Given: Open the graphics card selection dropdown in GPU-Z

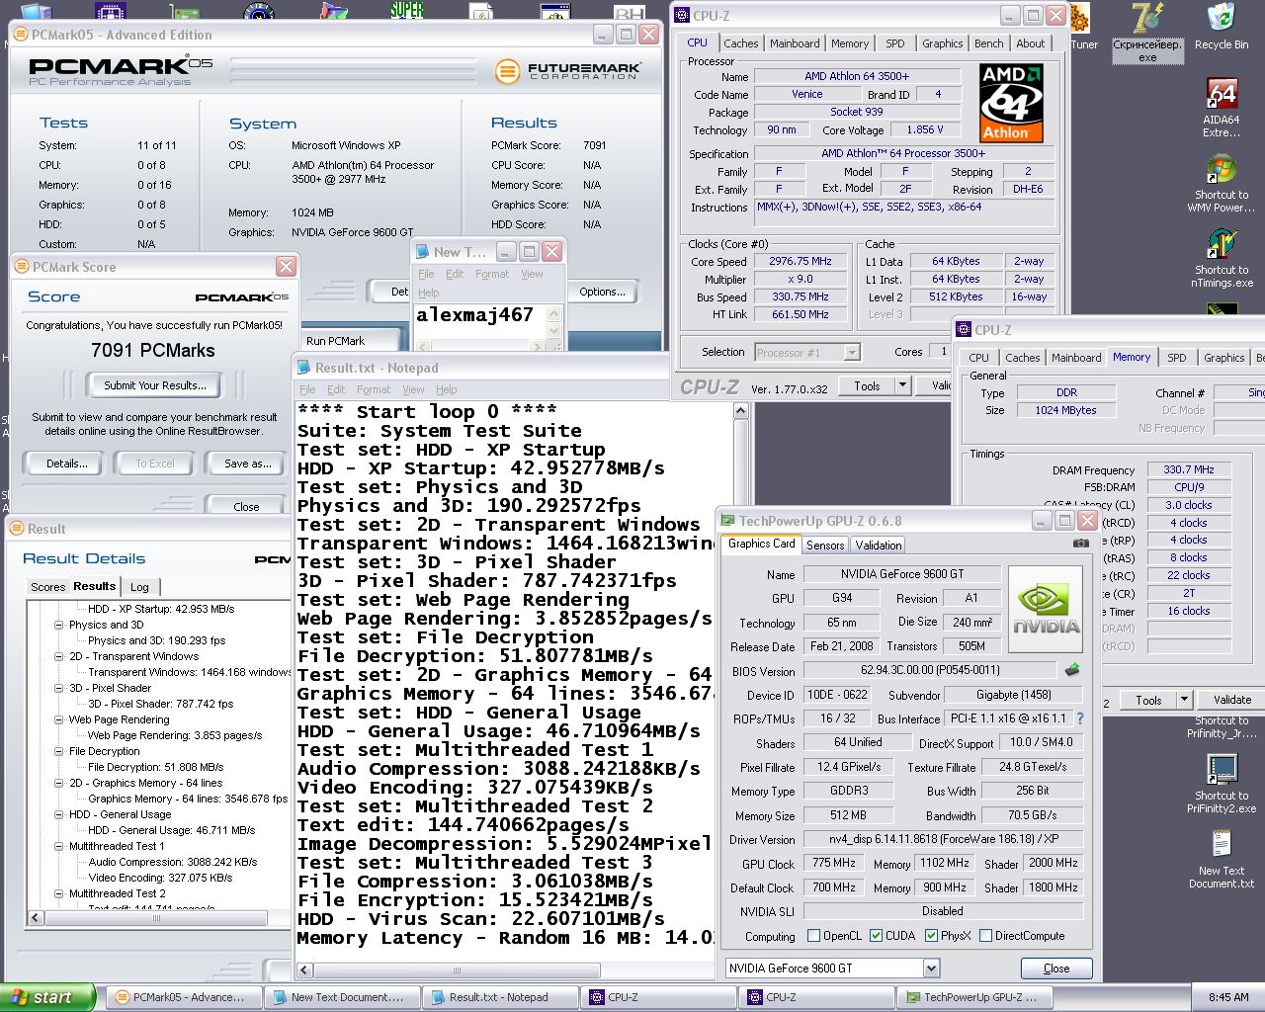Looking at the screenshot, I should point(930,969).
